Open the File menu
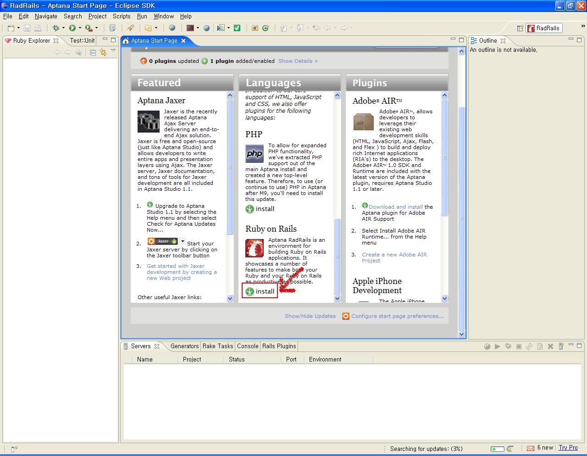 (8, 16)
